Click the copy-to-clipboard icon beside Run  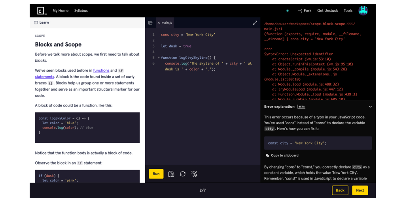[x=171, y=174]
